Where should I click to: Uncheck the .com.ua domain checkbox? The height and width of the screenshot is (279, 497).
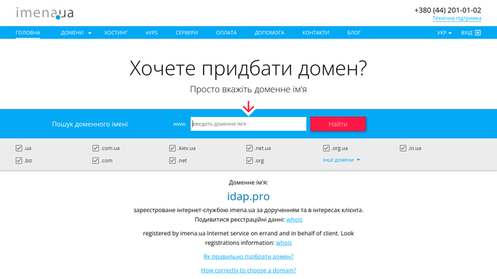pos(95,148)
